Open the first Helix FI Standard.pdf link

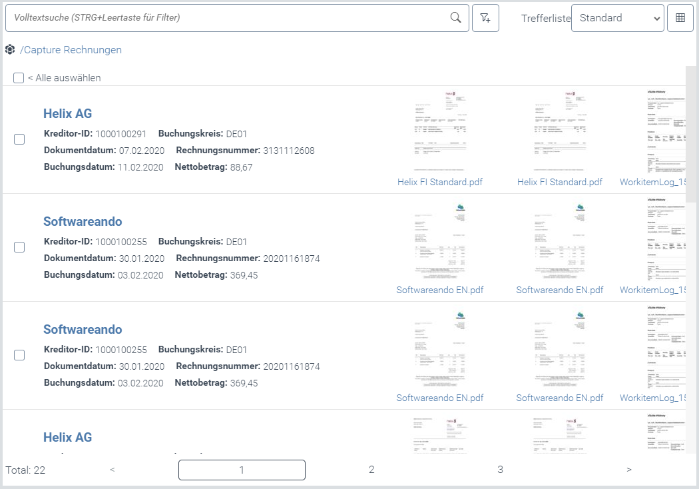[439, 182]
